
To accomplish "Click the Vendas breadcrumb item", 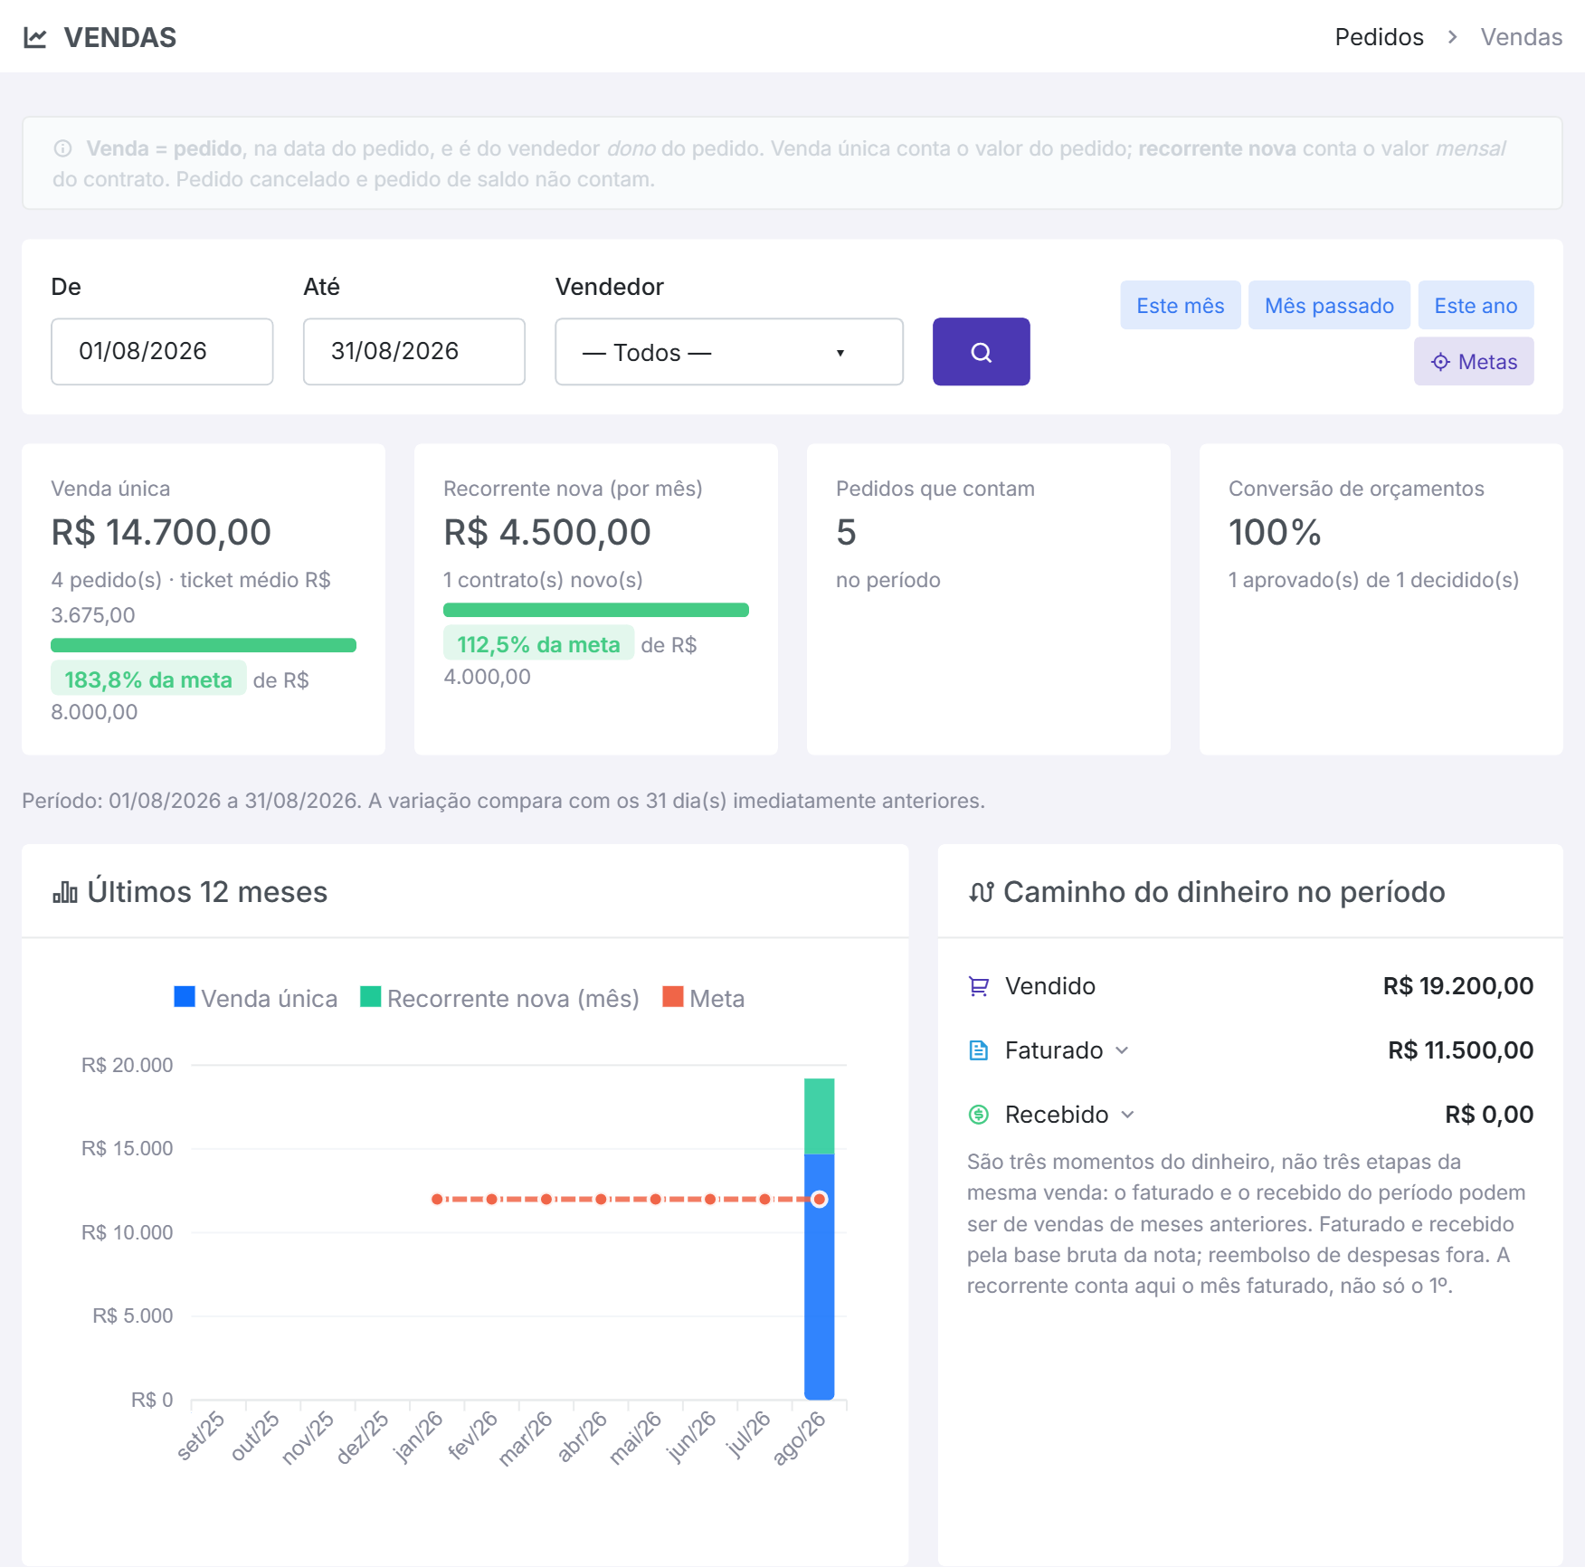I will pos(1521,37).
